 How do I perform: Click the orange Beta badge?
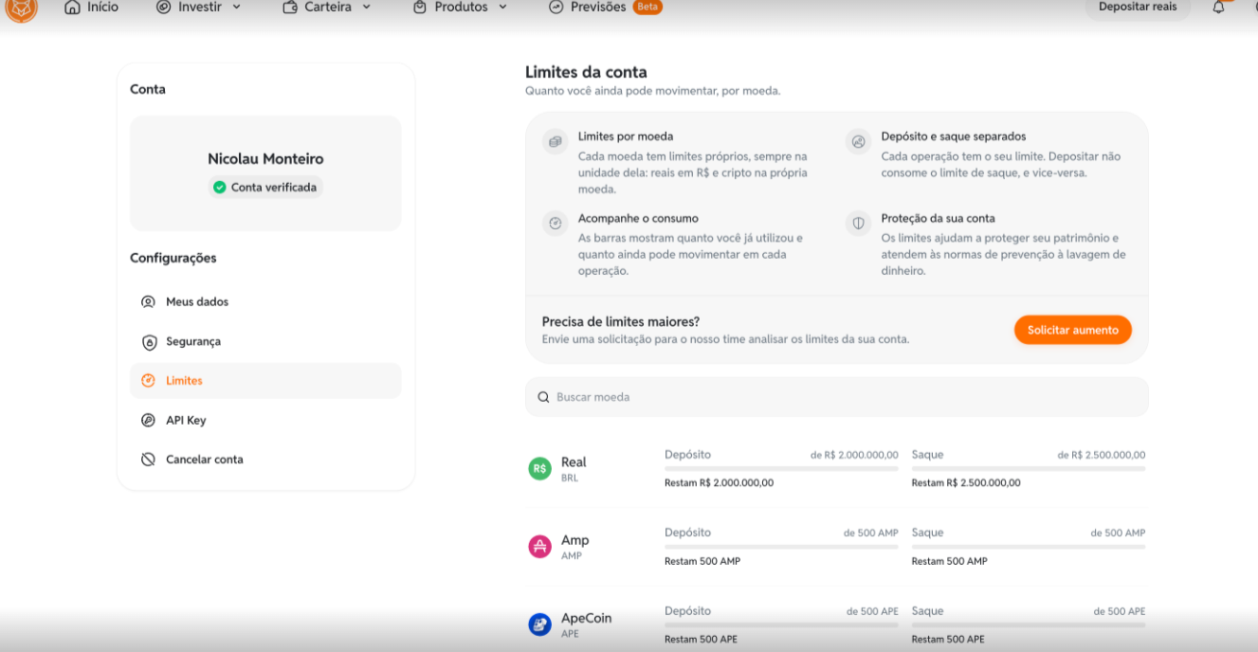(x=647, y=7)
